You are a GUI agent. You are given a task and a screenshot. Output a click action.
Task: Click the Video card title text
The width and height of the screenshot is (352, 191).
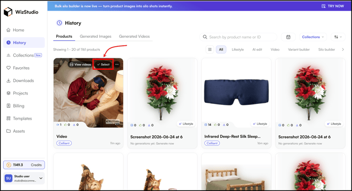62,136
